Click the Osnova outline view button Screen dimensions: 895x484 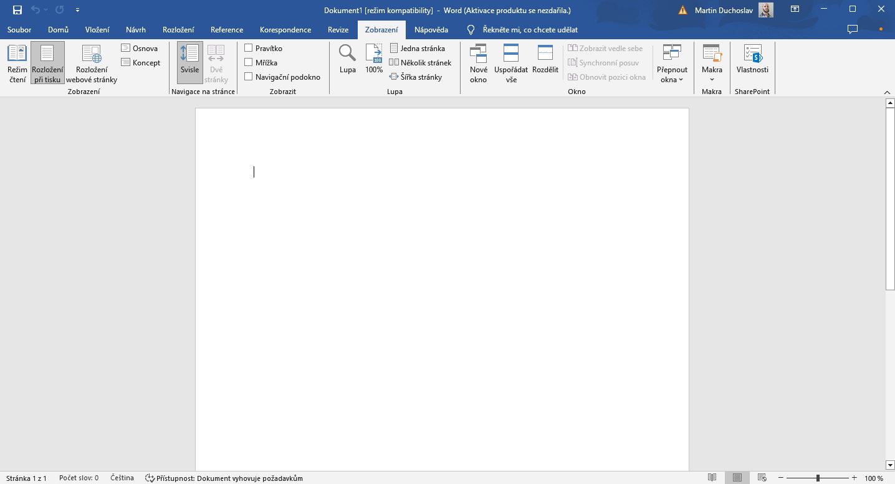pos(140,48)
